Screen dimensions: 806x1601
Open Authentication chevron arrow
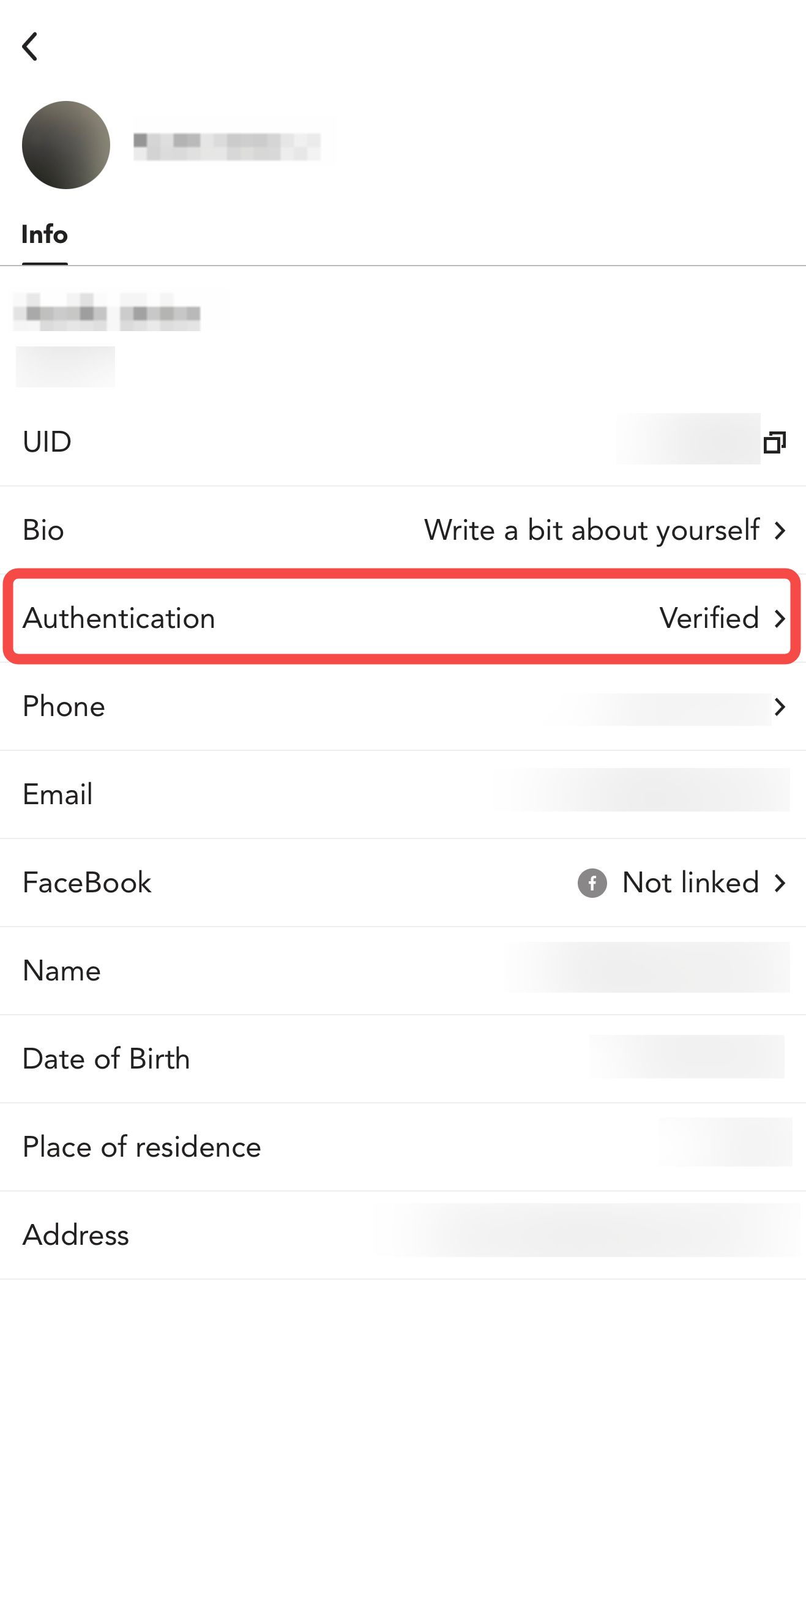pyautogui.click(x=780, y=618)
